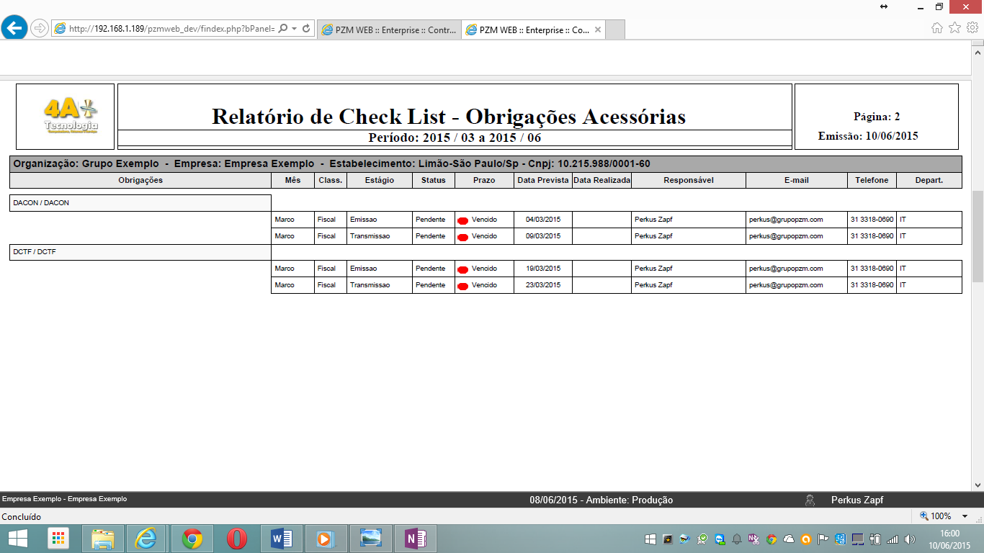Click the Internet Explorer taskbar icon
The image size is (984, 553).
point(146,539)
